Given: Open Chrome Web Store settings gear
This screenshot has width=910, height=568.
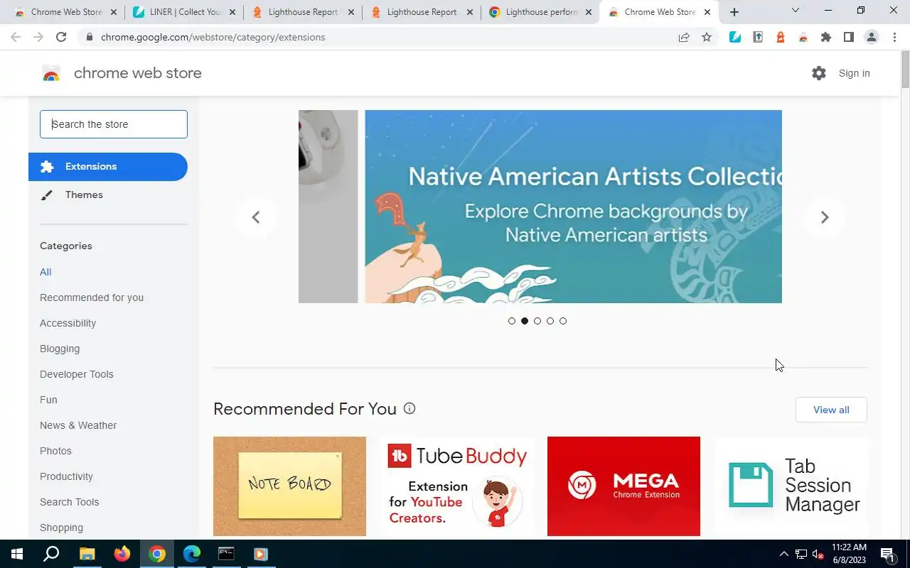Looking at the screenshot, I should click(819, 73).
